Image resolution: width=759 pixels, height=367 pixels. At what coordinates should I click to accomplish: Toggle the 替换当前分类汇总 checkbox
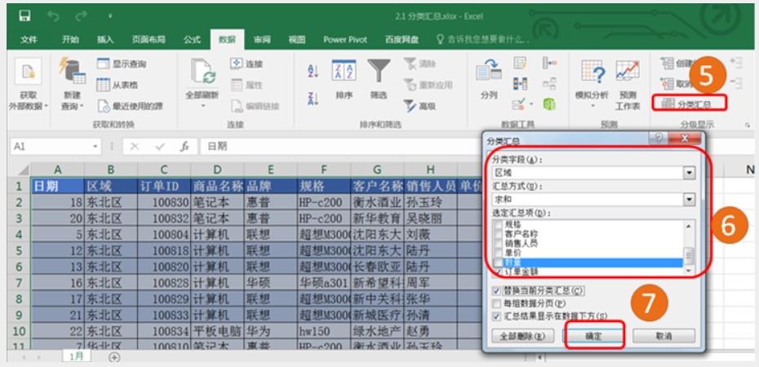click(x=496, y=291)
